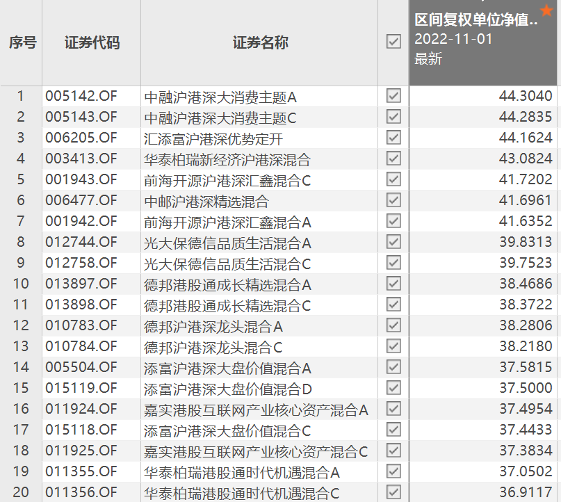Select security code 012744.OF

click(x=81, y=242)
